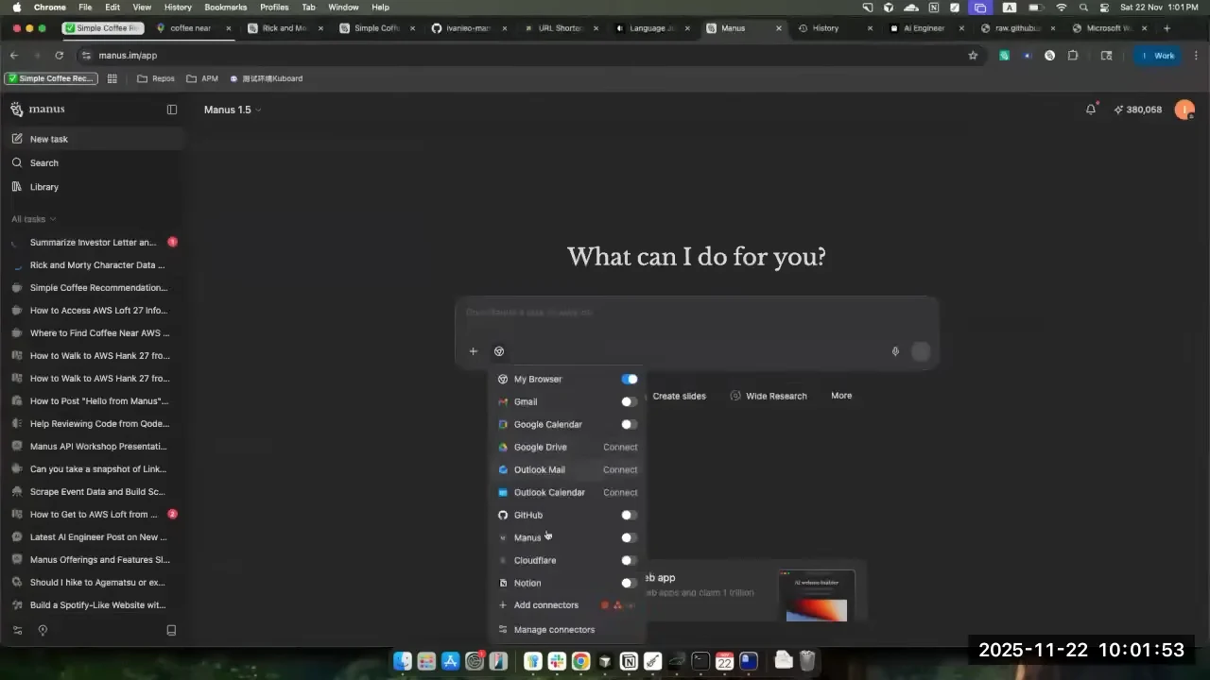Open the sidebar settings sliders icon
The image size is (1210, 680).
[17, 630]
